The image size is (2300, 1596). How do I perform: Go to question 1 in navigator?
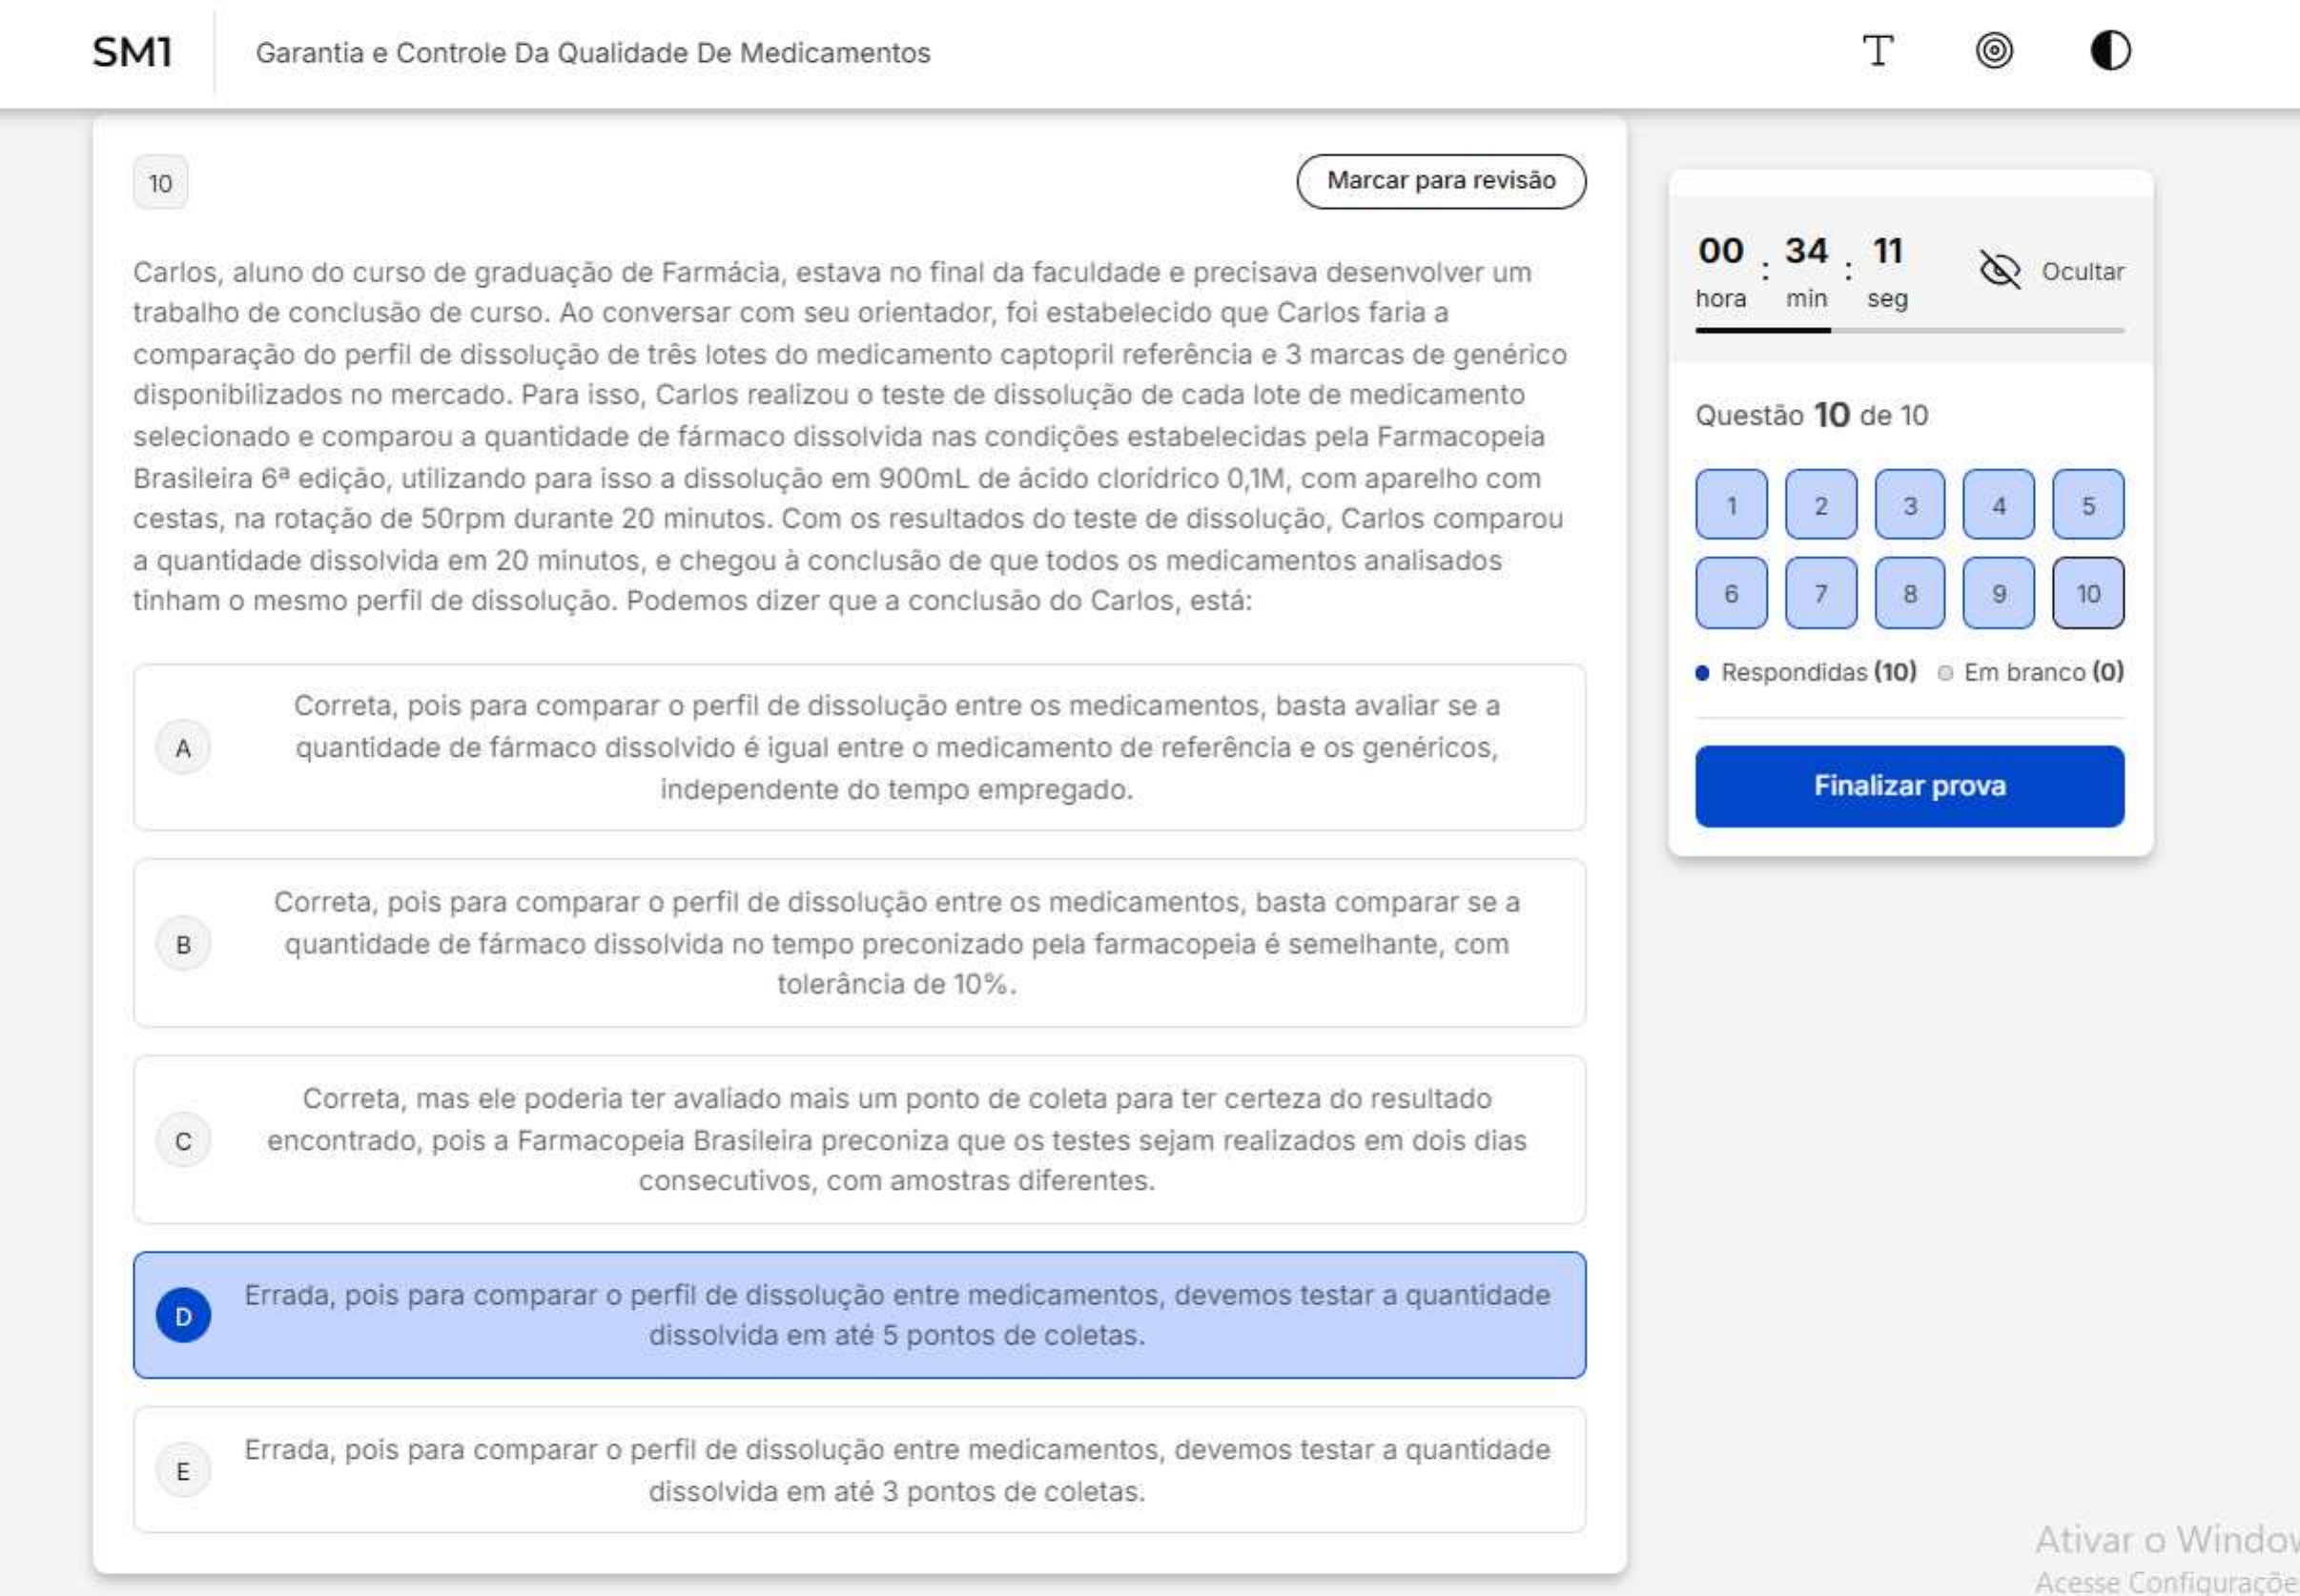click(x=1731, y=505)
